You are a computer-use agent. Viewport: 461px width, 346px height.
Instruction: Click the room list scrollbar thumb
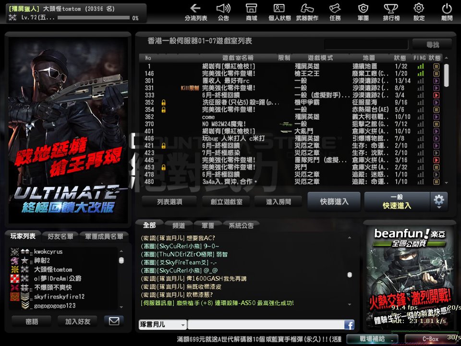[x=446, y=75]
